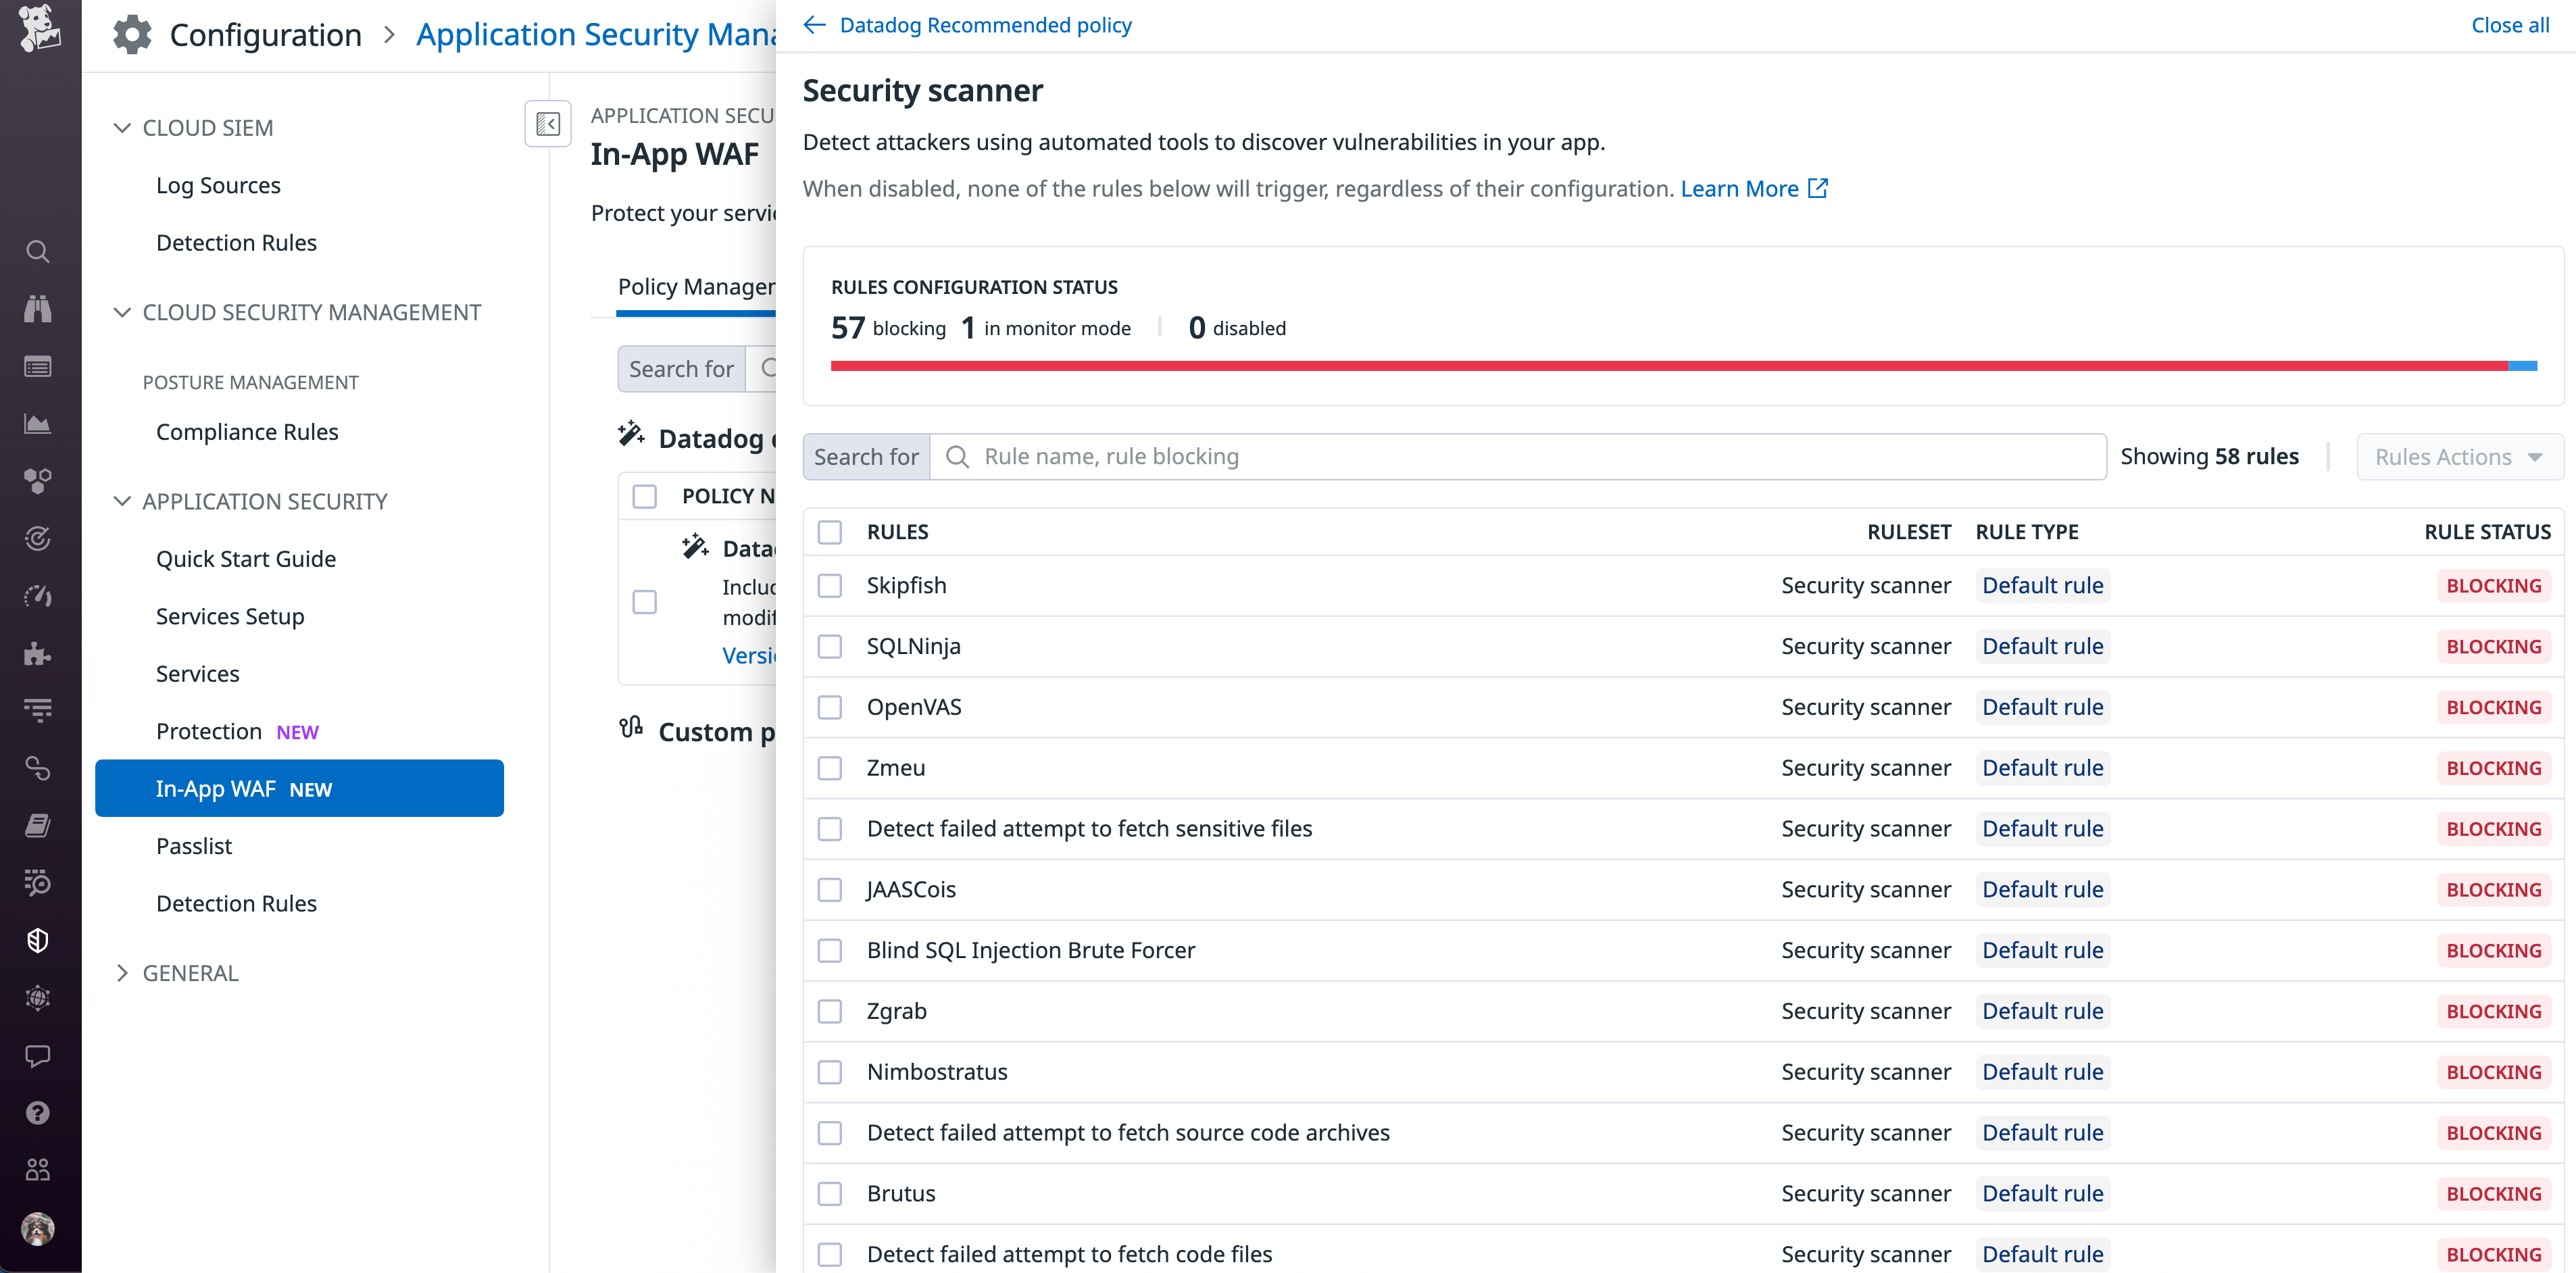This screenshot has width=2576, height=1273.
Task: Select all rules via the header checkbox
Action: coord(830,532)
